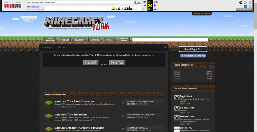Open CvMinecraft Vita | Başvurun... thread
This screenshot has width=257, height=132.
143,115
